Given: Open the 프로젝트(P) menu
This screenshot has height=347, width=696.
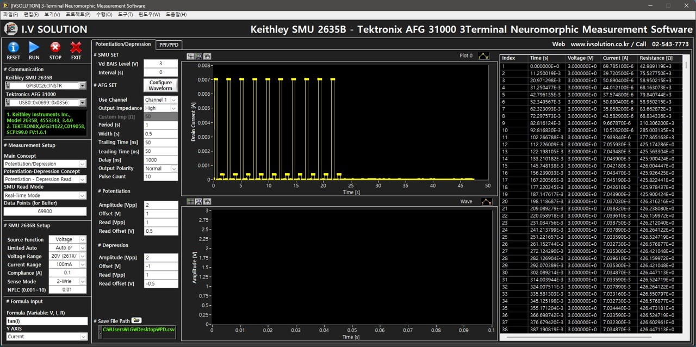Looking at the screenshot, I should 78,14.
